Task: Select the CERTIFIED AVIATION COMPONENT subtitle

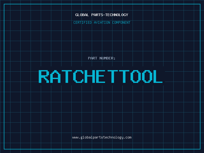Action: (102, 22)
